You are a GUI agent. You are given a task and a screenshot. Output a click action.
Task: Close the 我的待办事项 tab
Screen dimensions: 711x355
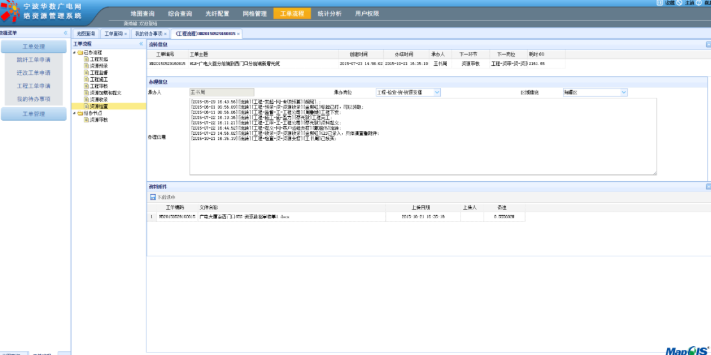165,34
